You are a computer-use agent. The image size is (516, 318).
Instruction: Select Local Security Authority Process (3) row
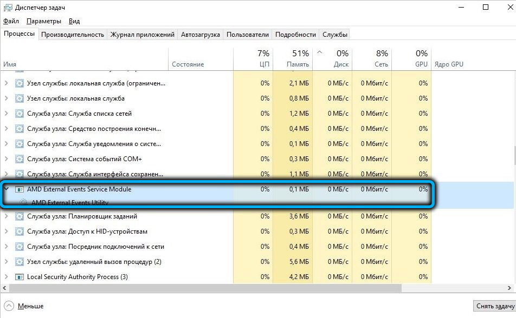coord(216,276)
